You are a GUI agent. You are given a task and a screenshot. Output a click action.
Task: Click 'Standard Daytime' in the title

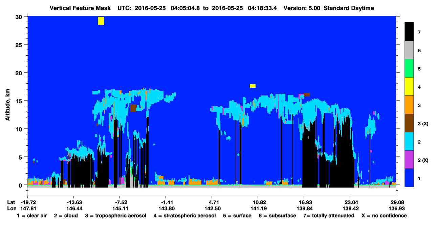point(349,8)
